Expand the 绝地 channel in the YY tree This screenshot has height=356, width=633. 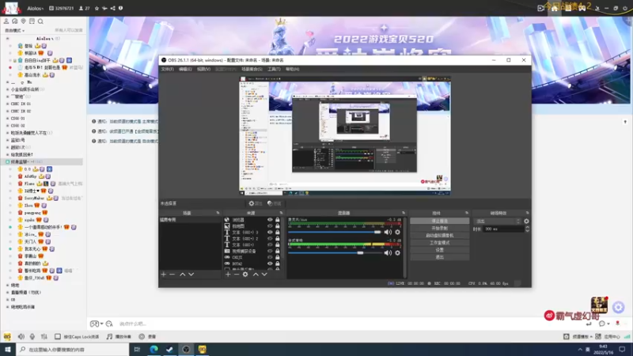coord(7,286)
